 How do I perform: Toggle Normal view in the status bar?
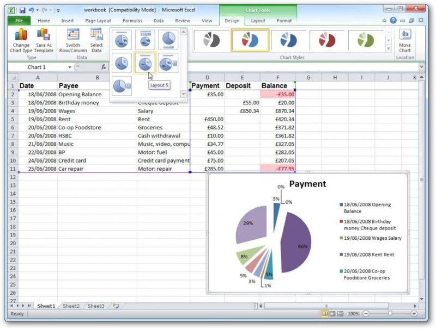[x=324, y=314]
